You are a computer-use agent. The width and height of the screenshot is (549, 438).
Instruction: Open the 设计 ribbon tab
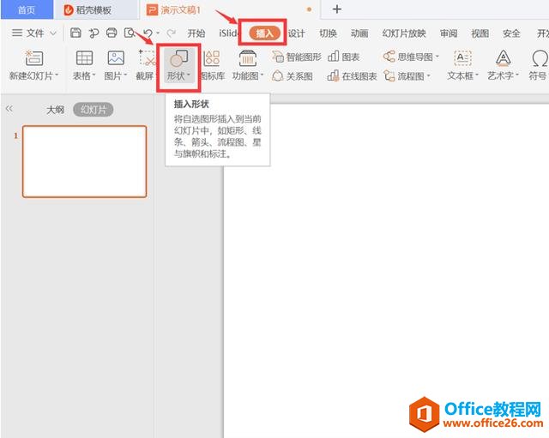(297, 33)
